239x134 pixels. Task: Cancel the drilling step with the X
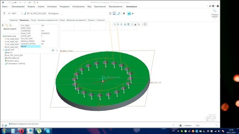(133, 13)
